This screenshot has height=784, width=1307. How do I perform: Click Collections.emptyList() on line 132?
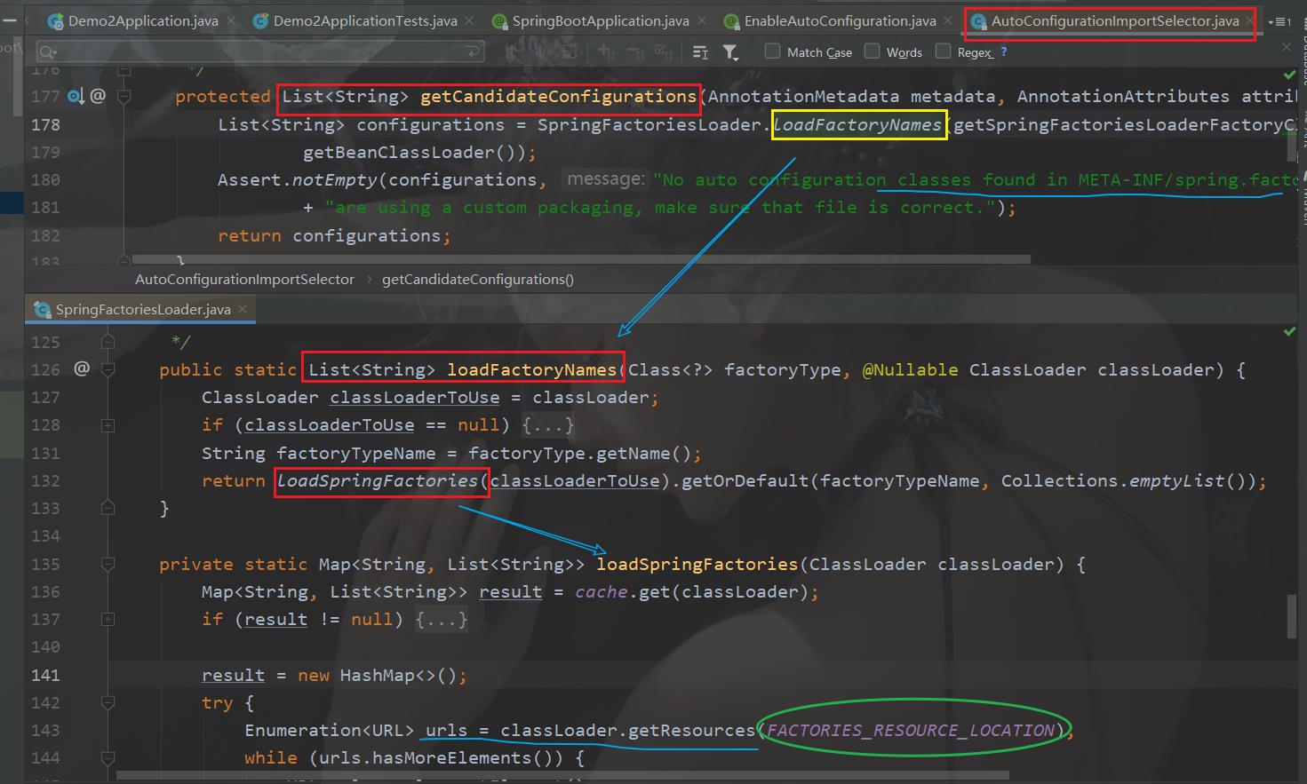(1125, 480)
